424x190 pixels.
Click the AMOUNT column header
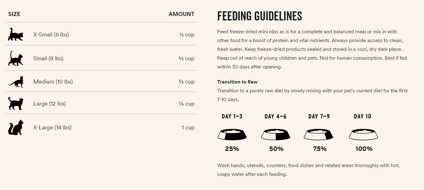point(181,14)
